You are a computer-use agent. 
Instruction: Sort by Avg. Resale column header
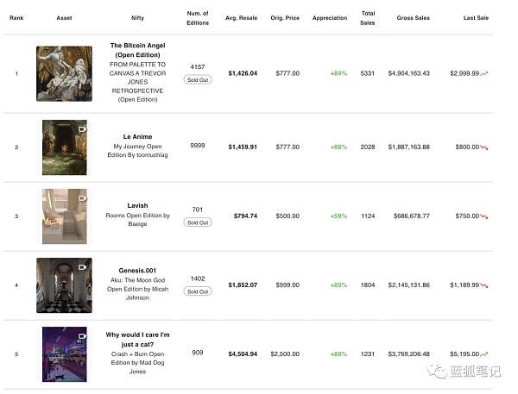243,17
